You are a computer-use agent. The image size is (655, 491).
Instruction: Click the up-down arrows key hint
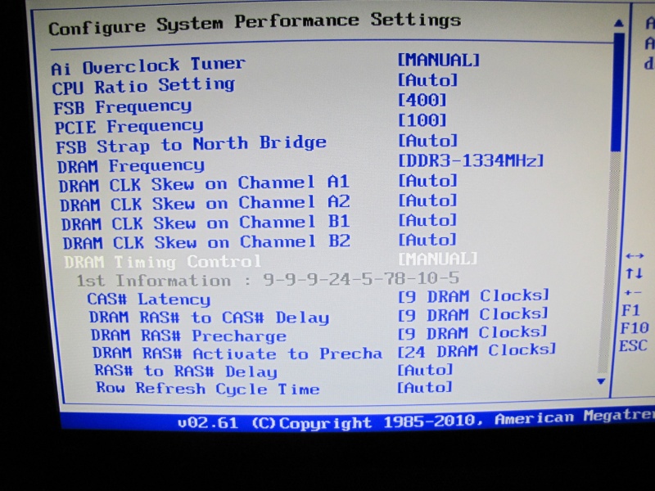click(634, 274)
